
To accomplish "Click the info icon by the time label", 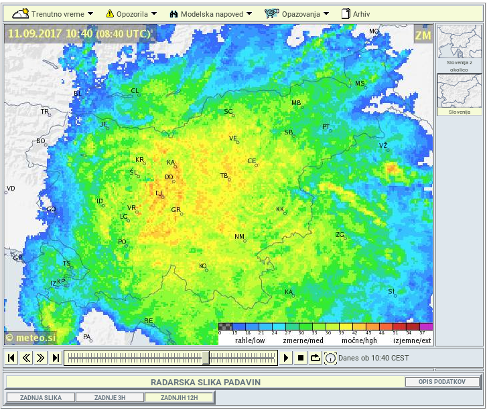I will pos(330,358).
